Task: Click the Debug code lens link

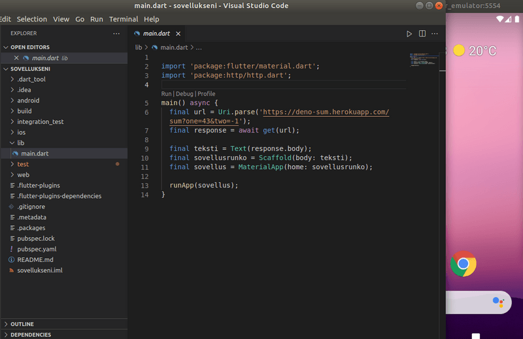Action: [184, 94]
